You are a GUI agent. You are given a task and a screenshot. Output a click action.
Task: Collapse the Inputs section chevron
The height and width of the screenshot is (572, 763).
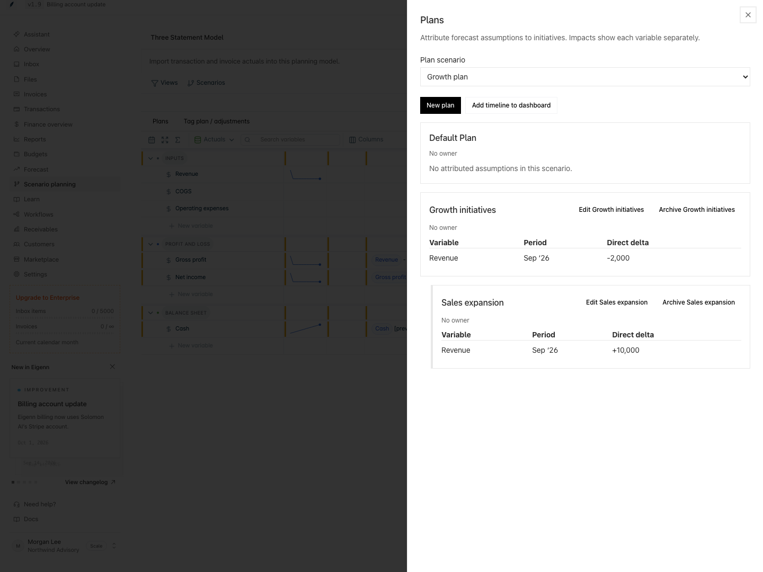(150, 158)
